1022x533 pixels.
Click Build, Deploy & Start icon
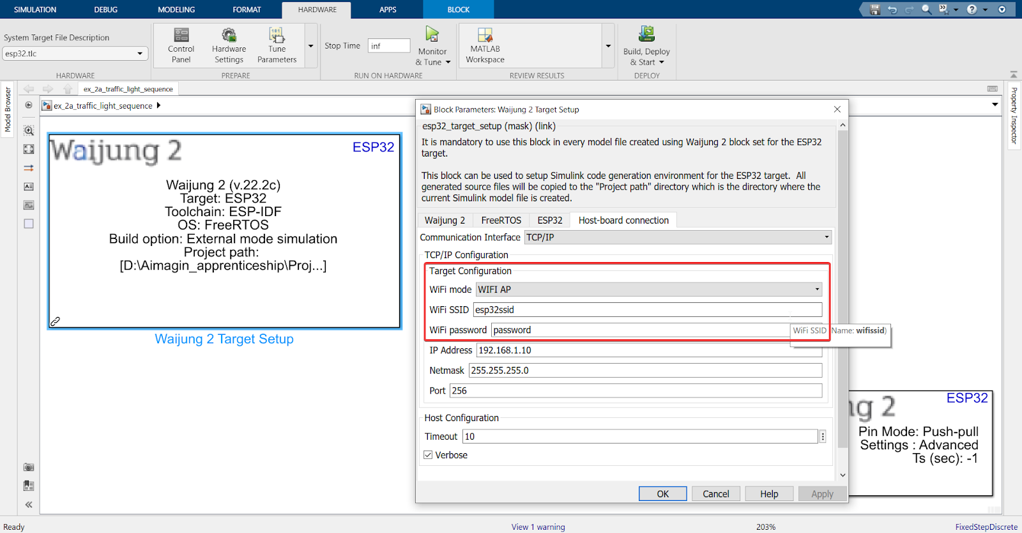tap(646, 34)
